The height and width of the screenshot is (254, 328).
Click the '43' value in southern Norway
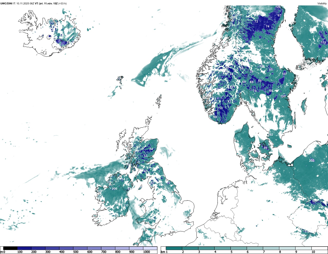[x=229, y=101]
